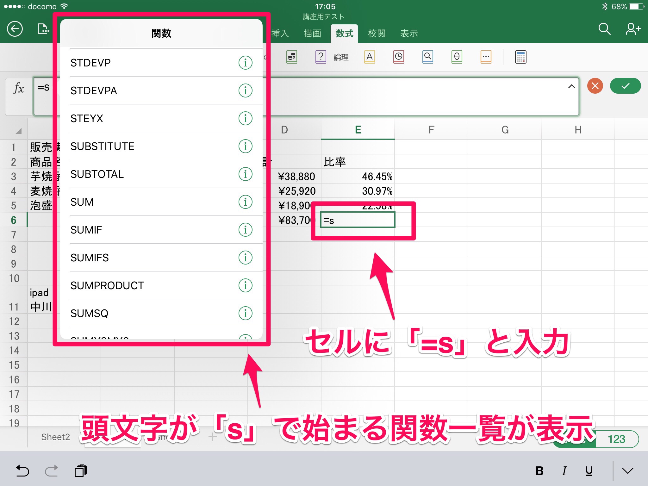Open the Text functions icon
The image size is (648, 486).
369,57
